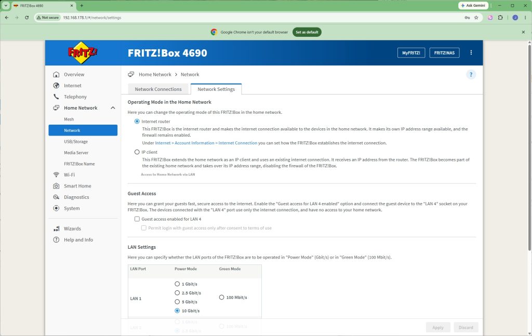Screen dimensions: 532x336
Task: Set LAN 1 to 100 Mbit/s Green Mode
Action: pos(221,298)
